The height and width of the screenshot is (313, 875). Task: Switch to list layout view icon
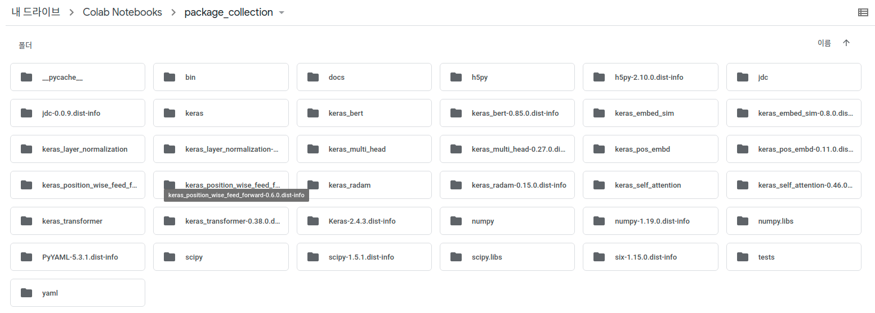(x=863, y=12)
